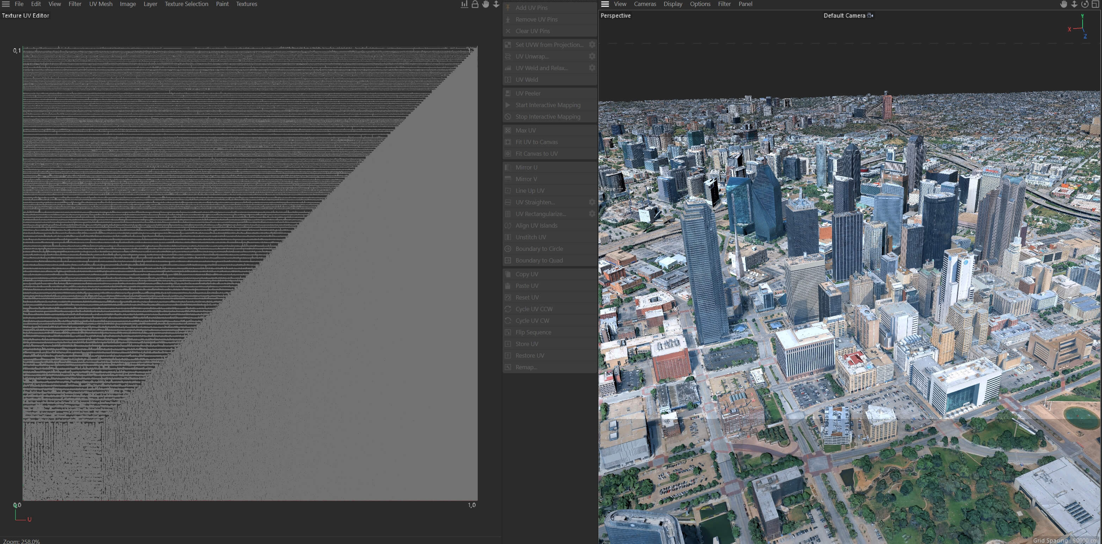Screen dimensions: 1102x544
Task: Open the UV Editor hamburger menu
Action: (x=6, y=4)
